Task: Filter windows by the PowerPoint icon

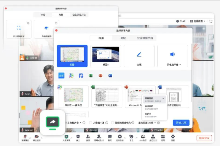Action: click(100, 76)
